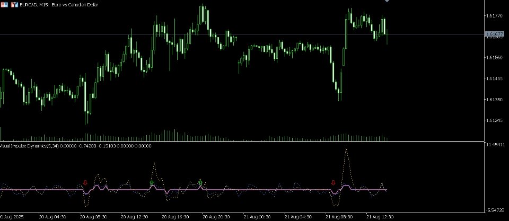Screen dimensions: 509x221
Task: Click the 20 Aug 04:30 time label
Action: [x=52, y=216]
